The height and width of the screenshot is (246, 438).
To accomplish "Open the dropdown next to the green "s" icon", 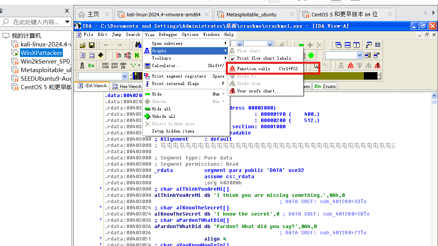I will 139,65.
